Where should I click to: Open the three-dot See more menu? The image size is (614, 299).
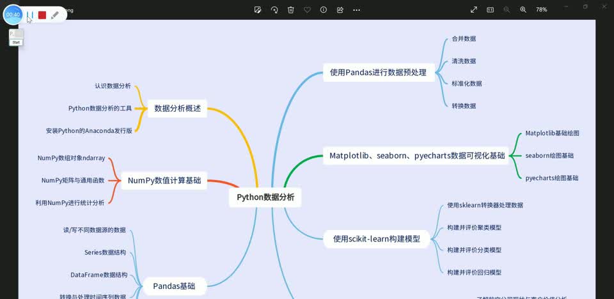point(356,10)
